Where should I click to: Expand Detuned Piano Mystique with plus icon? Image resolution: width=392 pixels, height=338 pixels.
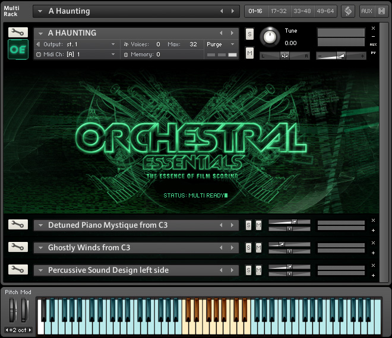(x=373, y=231)
